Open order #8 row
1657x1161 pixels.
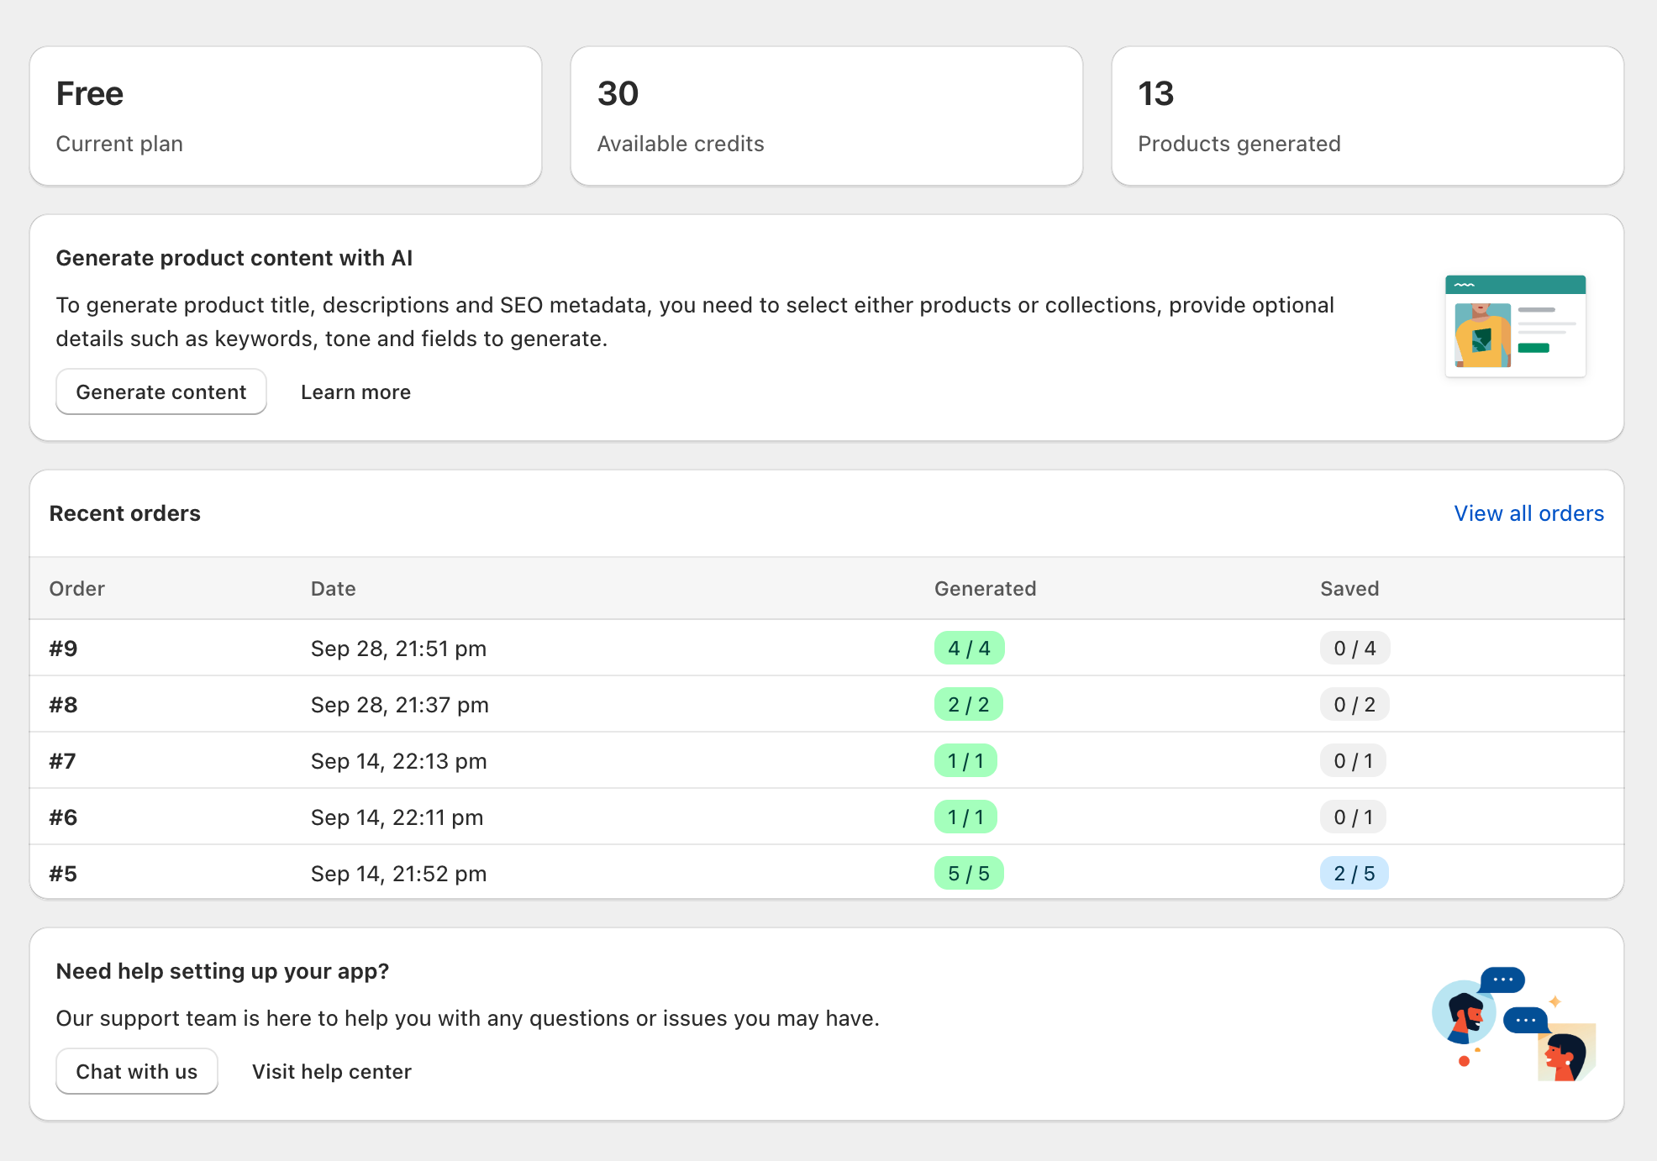(x=64, y=705)
